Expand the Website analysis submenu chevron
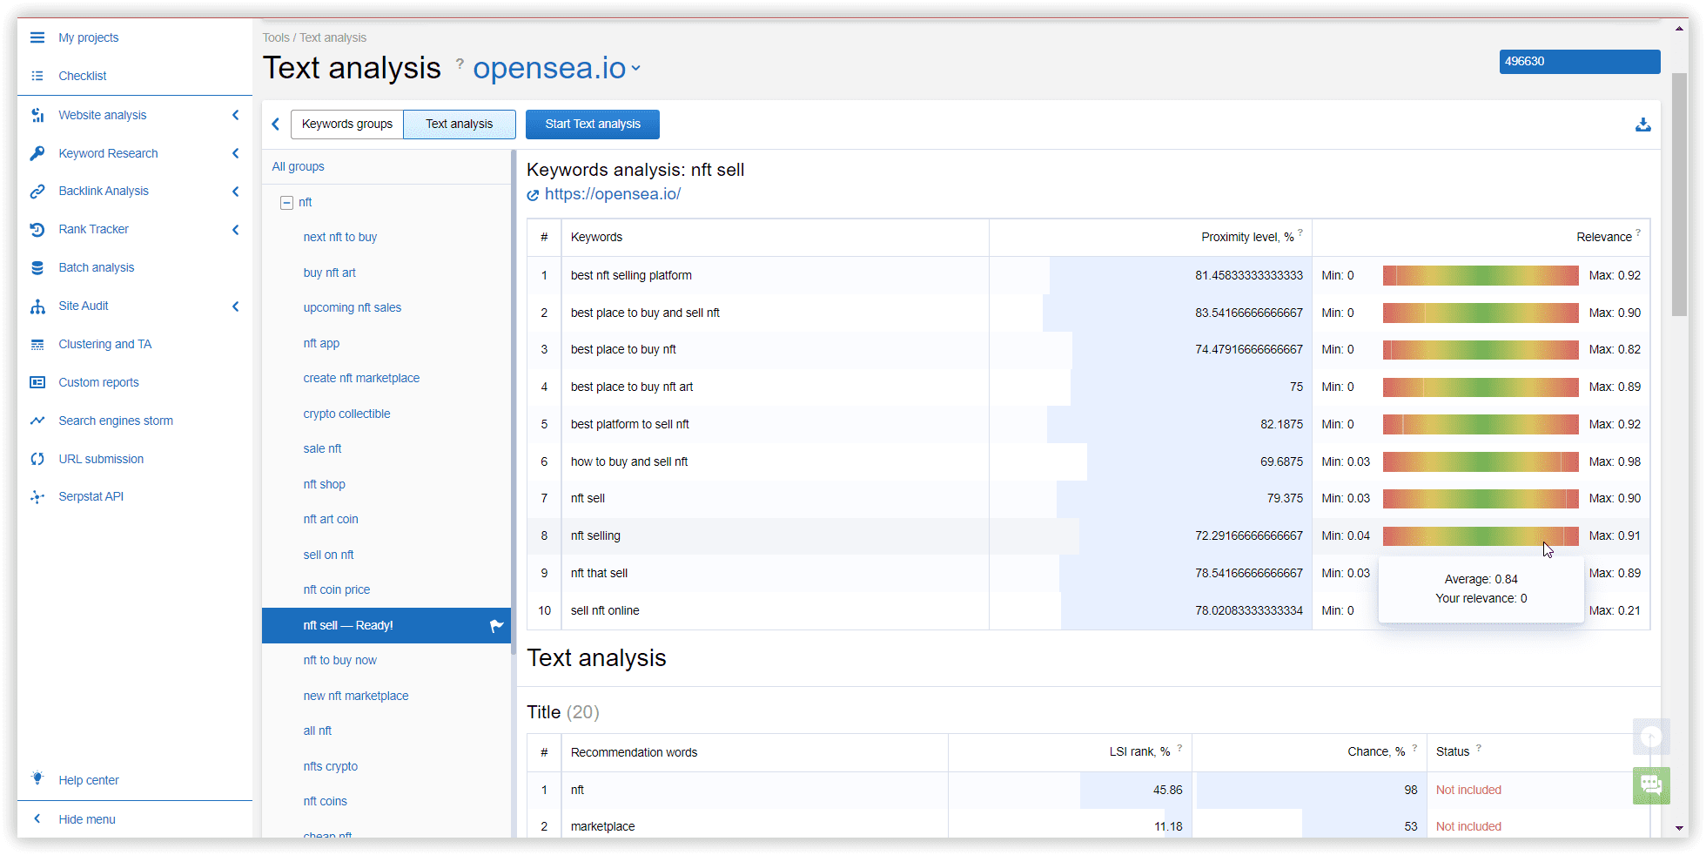The height and width of the screenshot is (855, 1706). click(235, 115)
